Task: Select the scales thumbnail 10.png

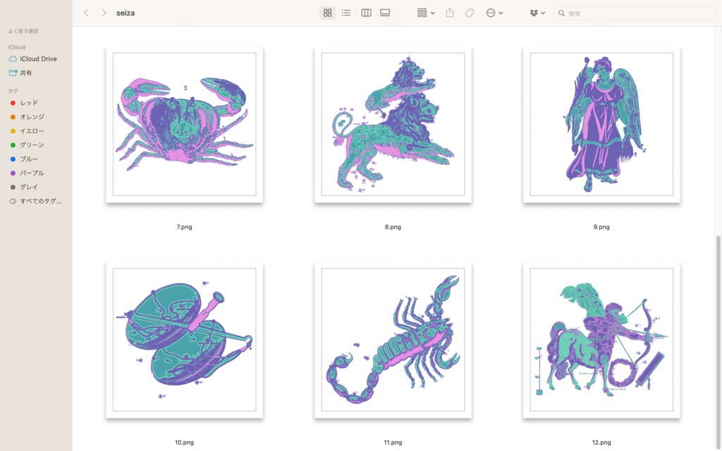Action: pos(184,340)
